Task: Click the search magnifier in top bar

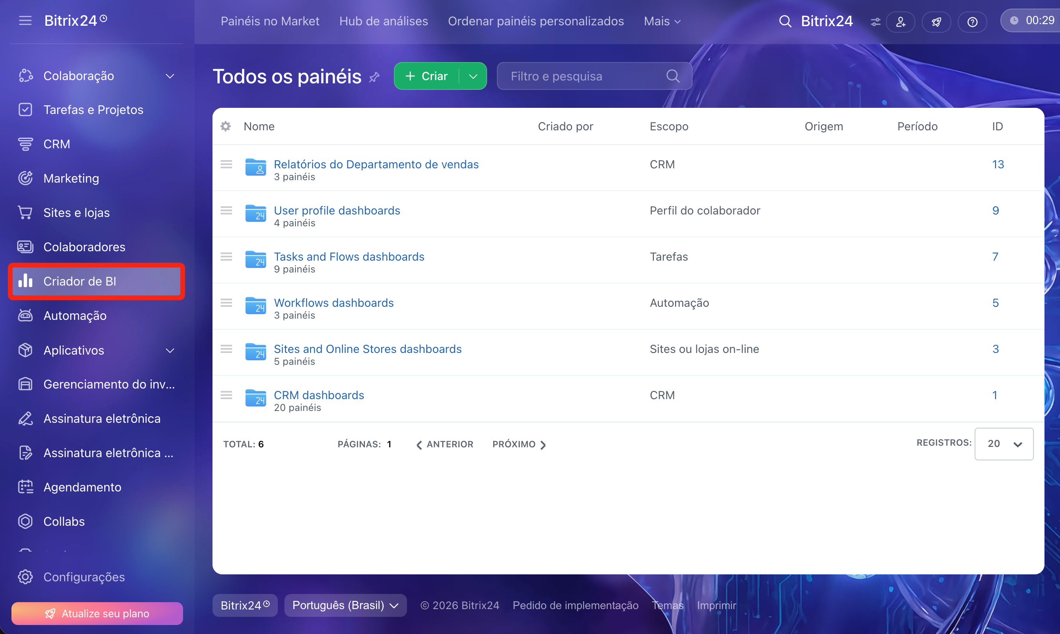Action: (785, 21)
